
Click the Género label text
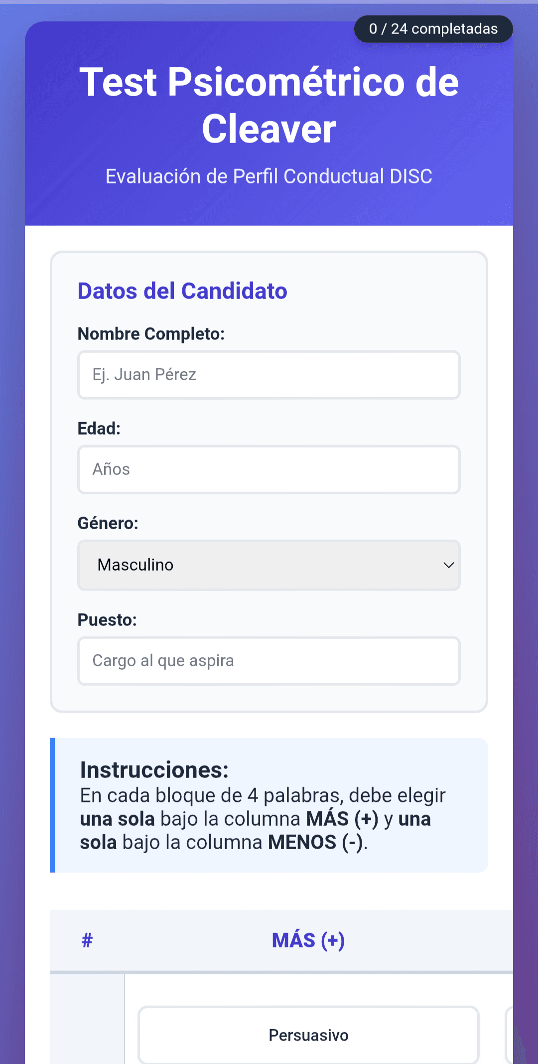click(x=108, y=523)
